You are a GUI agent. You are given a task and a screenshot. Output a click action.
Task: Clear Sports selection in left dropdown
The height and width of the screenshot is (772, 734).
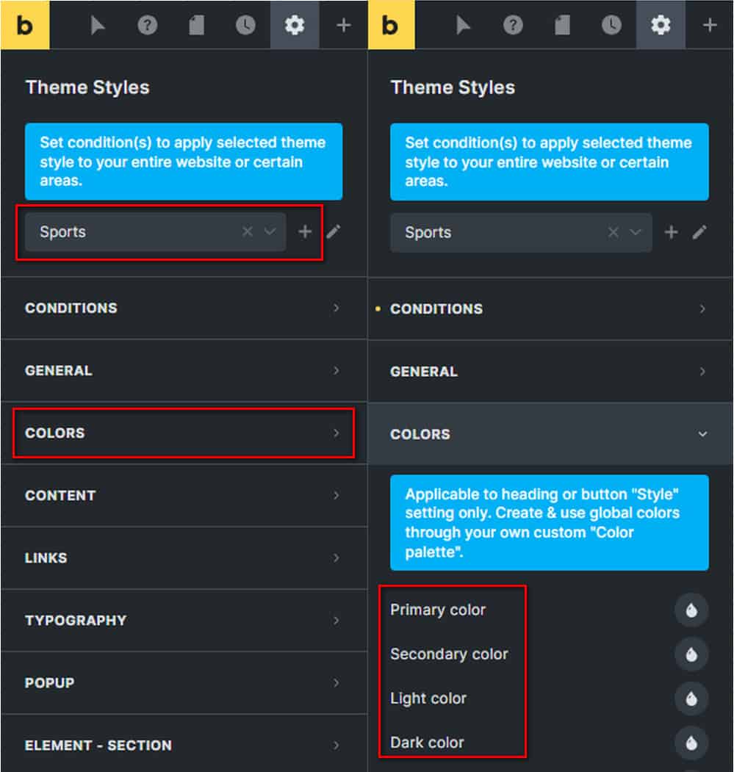pos(248,231)
